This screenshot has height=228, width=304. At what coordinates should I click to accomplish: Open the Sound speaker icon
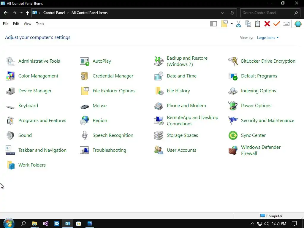click(x=10, y=135)
